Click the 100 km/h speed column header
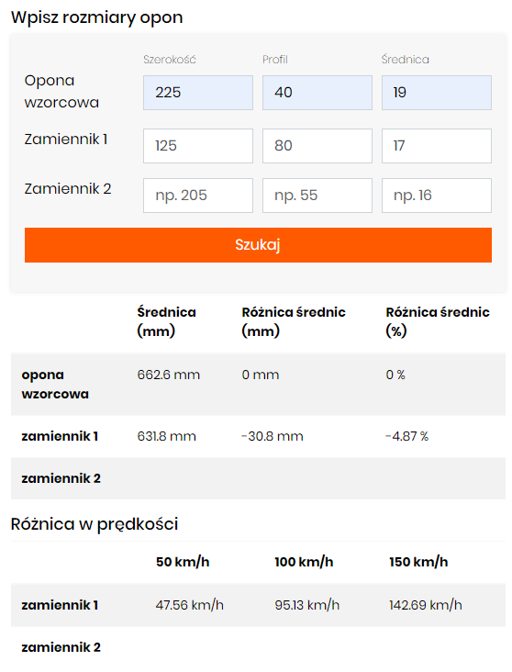This screenshot has height=672, width=512. coord(304,562)
